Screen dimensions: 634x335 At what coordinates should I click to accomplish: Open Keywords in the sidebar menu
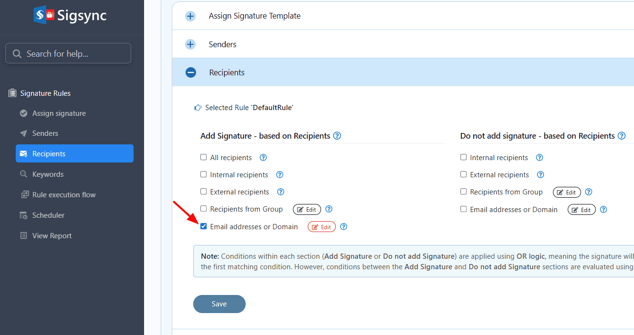[x=48, y=174]
